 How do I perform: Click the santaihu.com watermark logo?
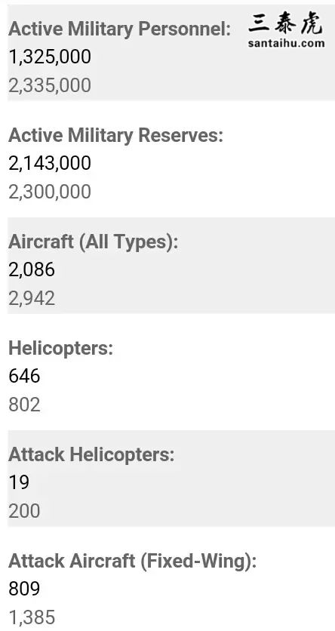click(x=286, y=31)
